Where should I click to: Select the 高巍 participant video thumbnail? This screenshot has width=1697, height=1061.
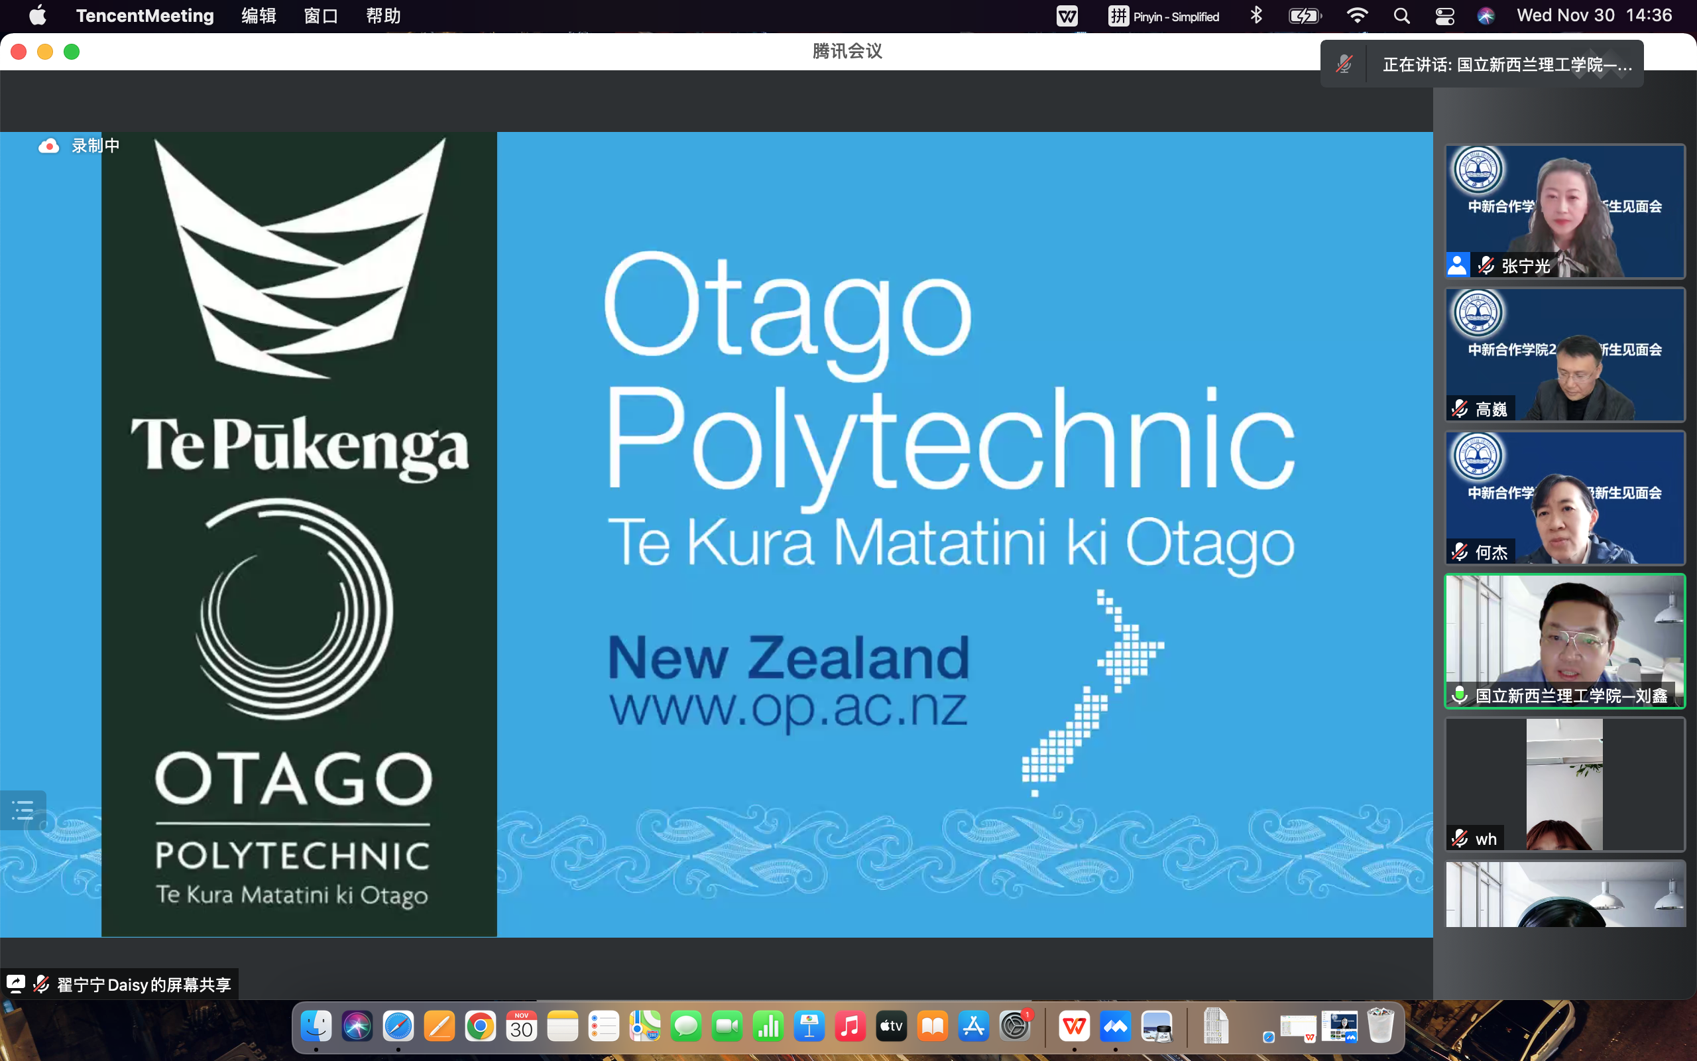tap(1564, 354)
